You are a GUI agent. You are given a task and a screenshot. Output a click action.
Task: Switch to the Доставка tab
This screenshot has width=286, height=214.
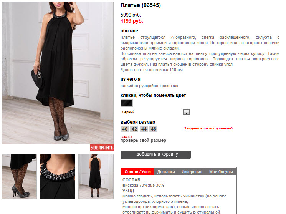coord(166,172)
